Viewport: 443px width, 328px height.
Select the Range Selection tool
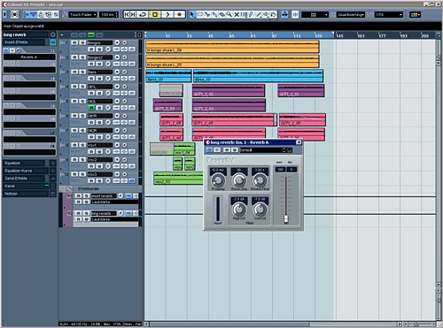coord(200,14)
